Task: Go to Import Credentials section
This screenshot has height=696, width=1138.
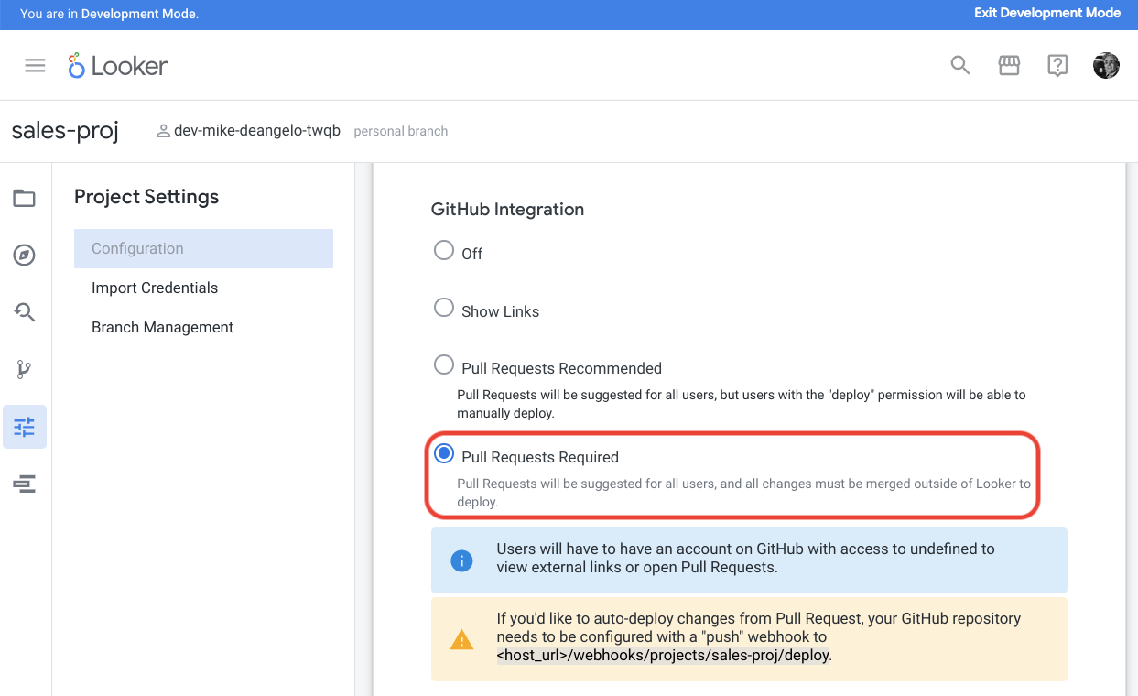Action: (155, 288)
